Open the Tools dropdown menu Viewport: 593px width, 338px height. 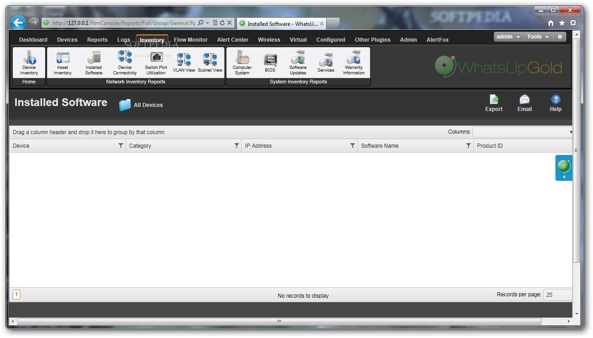538,37
